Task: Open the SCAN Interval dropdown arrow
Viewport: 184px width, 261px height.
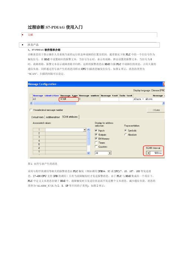Action: coord(148,153)
